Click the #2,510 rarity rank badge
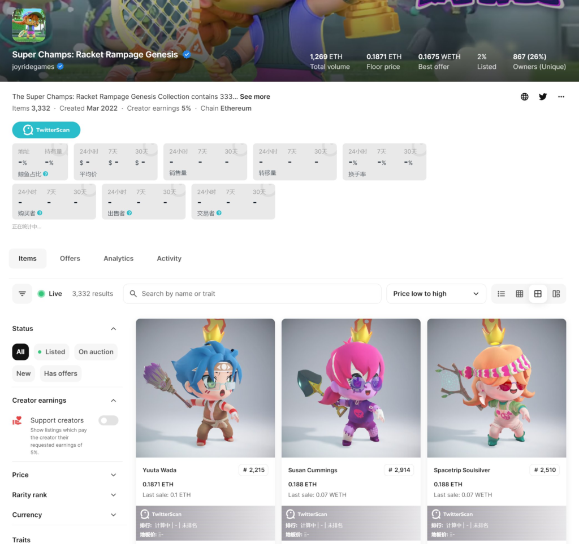 (545, 470)
